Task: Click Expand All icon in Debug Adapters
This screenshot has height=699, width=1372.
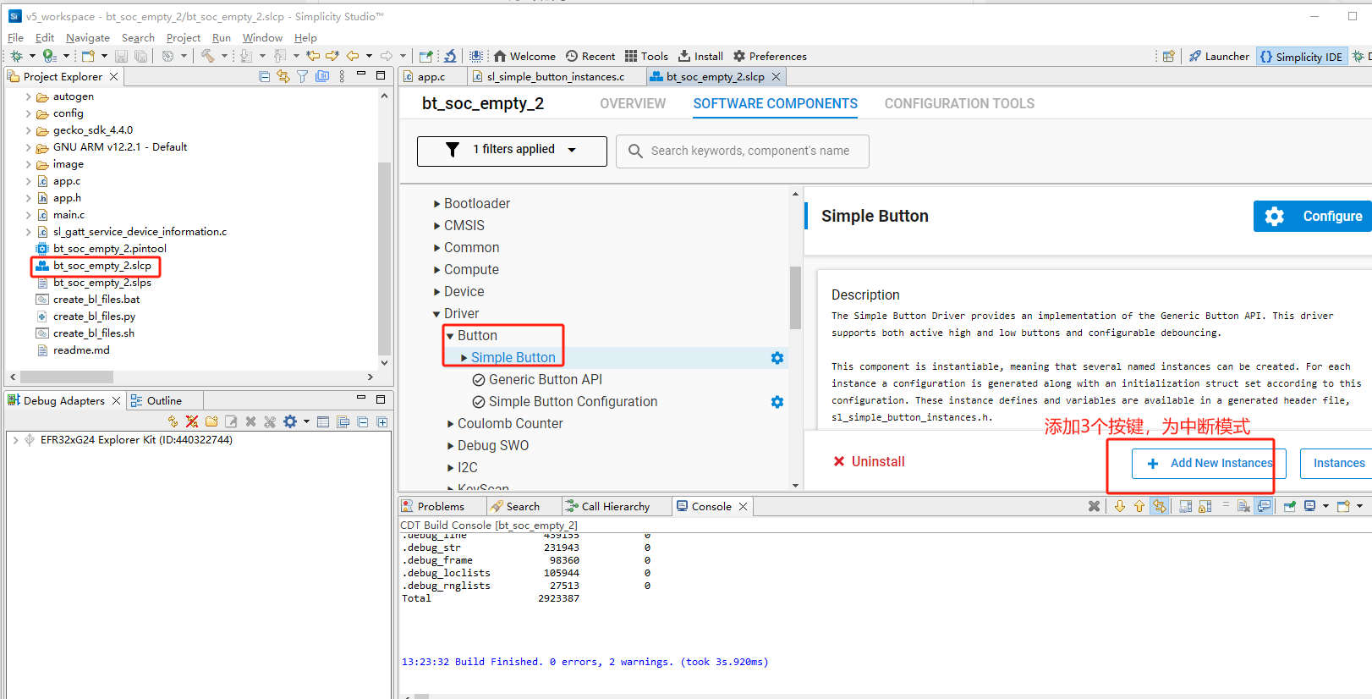Action: 381,421
